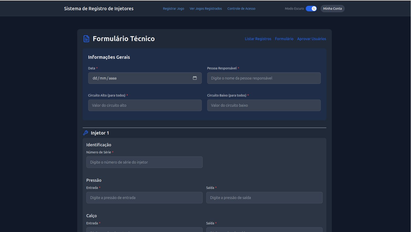Open Ver Jogos Registrados
Screen dimensions: 411x232
(x=206, y=9)
